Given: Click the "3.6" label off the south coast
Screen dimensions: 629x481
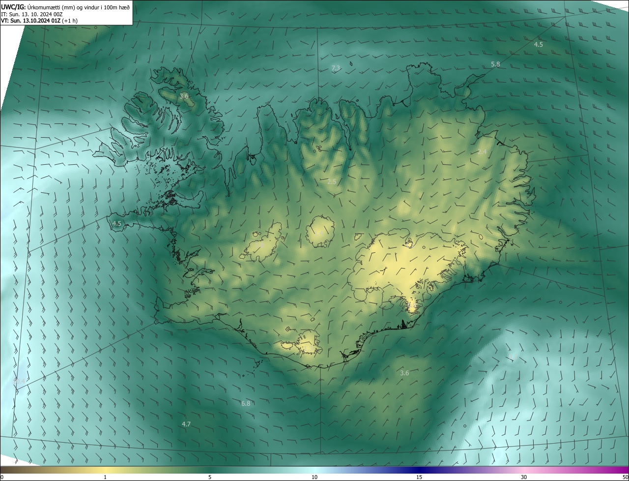Looking at the screenshot, I should pos(404,373).
